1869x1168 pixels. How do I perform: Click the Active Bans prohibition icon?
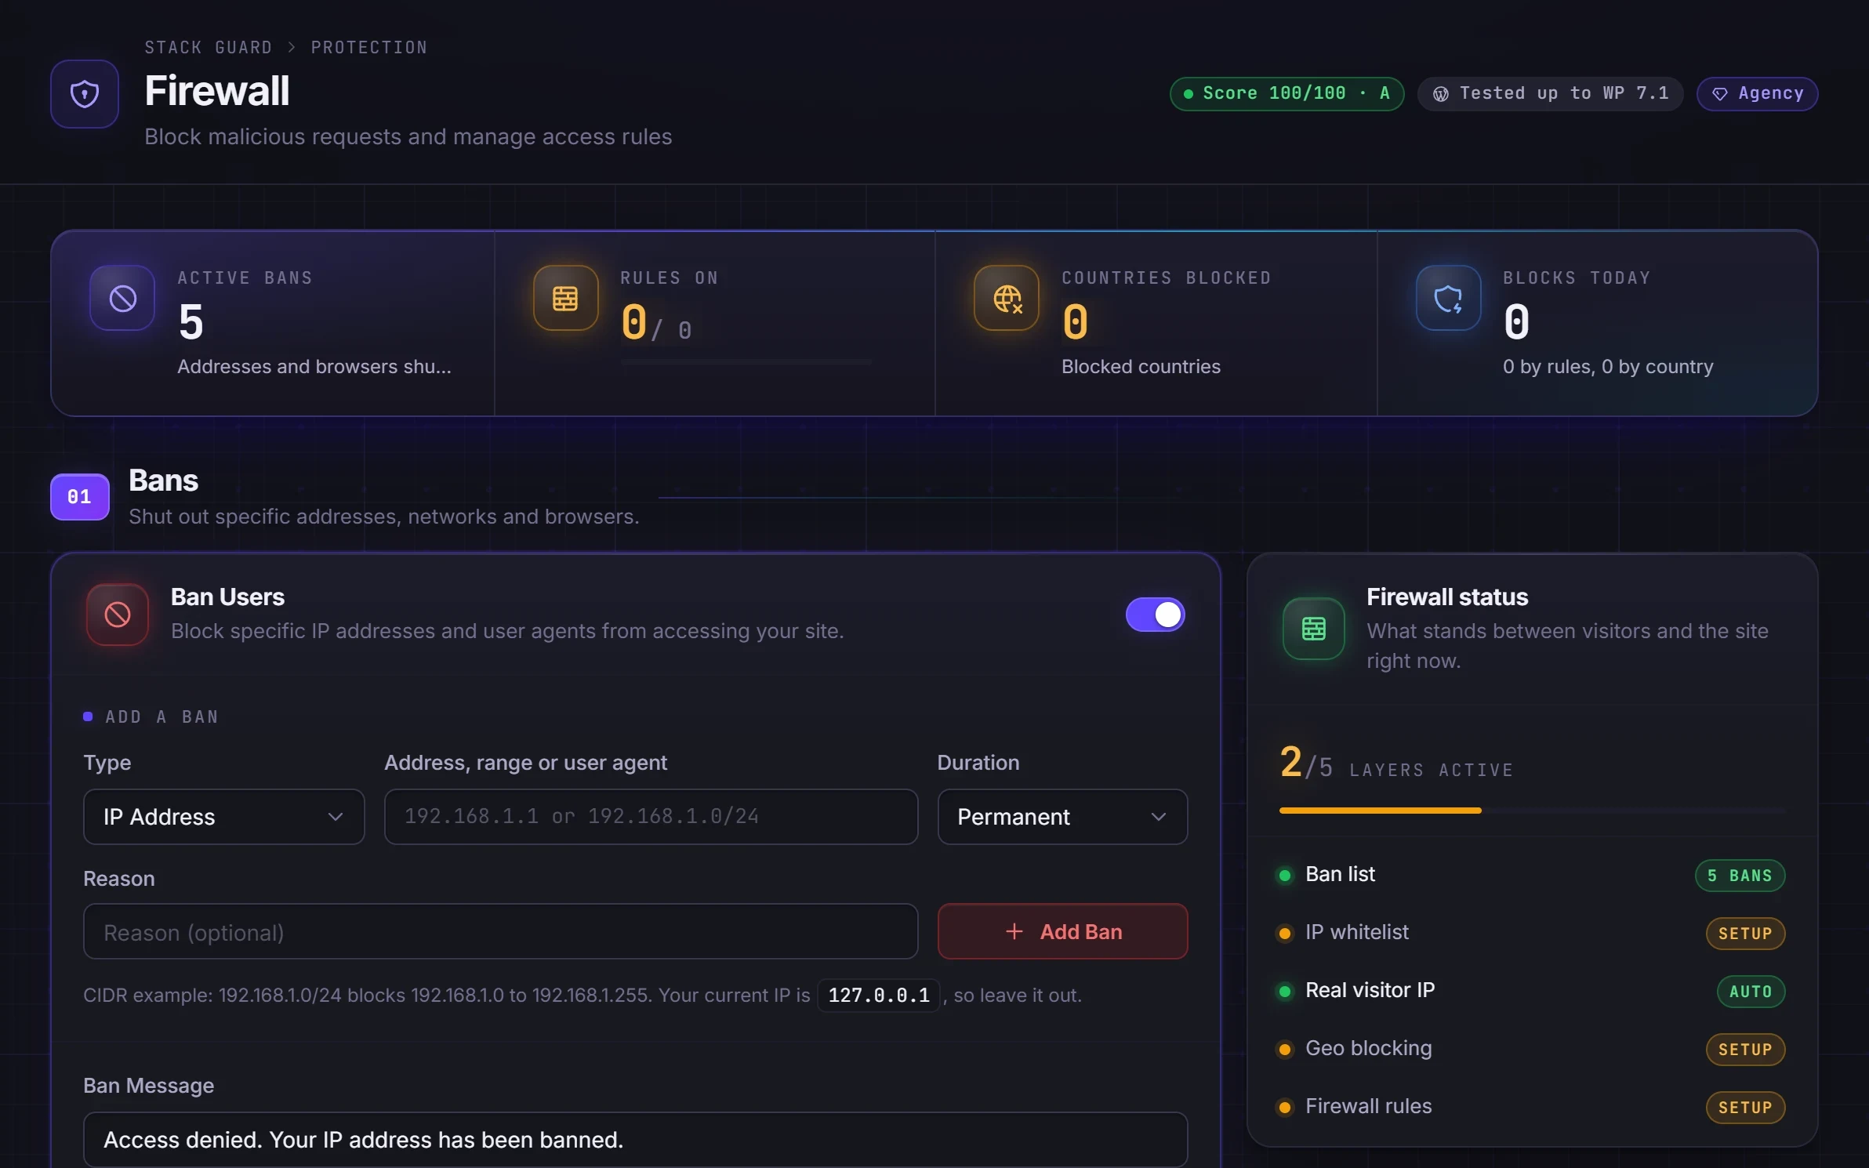(122, 298)
